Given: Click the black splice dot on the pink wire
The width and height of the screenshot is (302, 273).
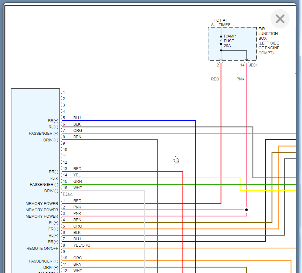Looking at the screenshot, I should pos(246,210).
